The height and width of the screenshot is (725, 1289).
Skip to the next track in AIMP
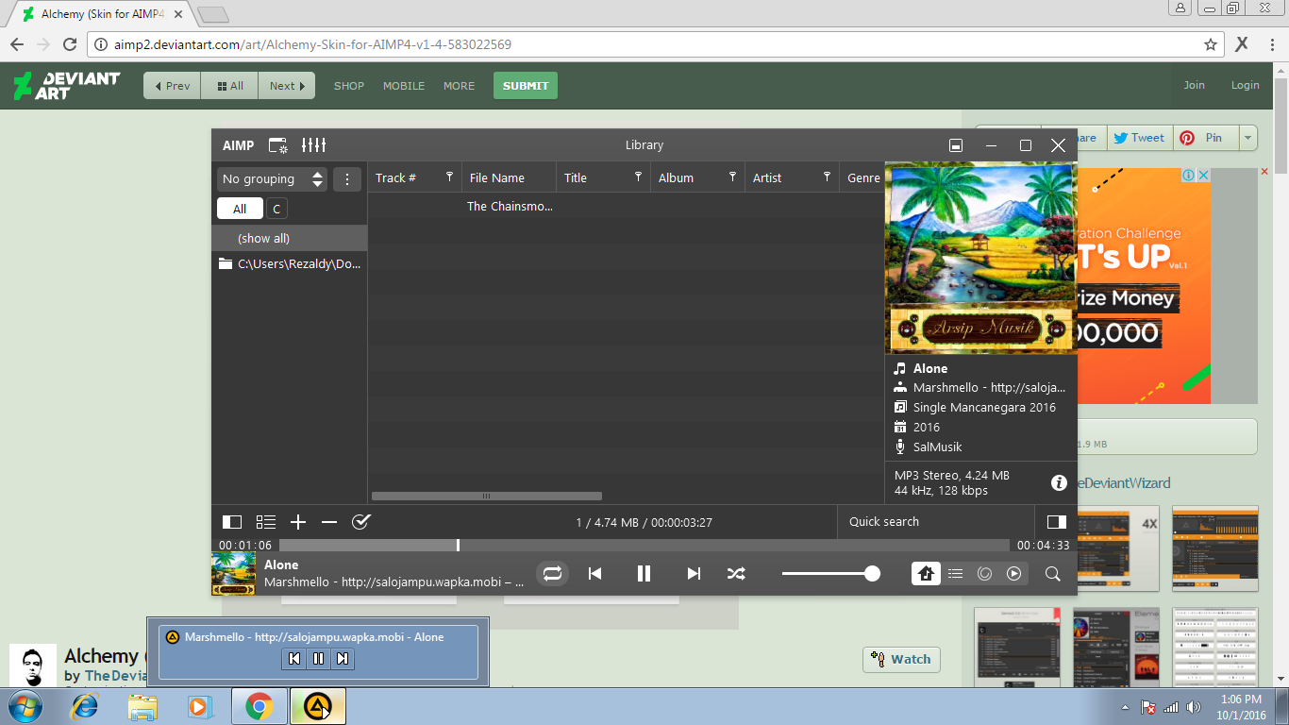tap(694, 573)
